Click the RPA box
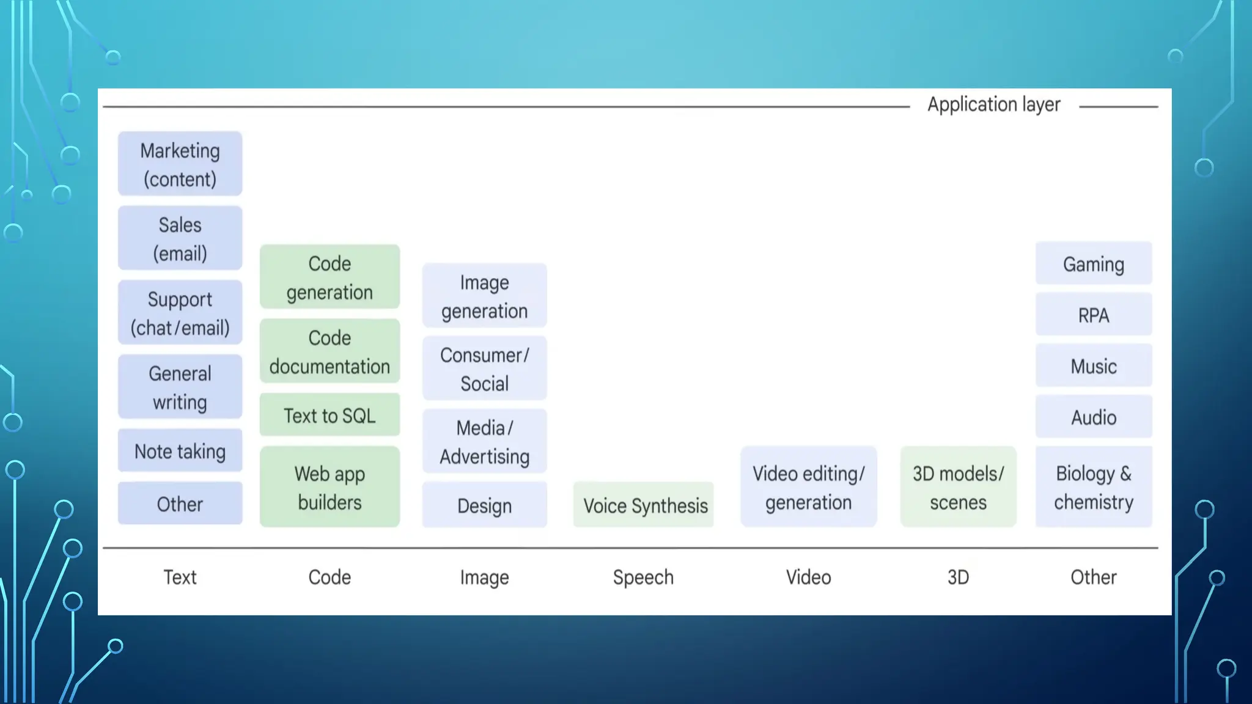The image size is (1252, 704). pyautogui.click(x=1093, y=315)
